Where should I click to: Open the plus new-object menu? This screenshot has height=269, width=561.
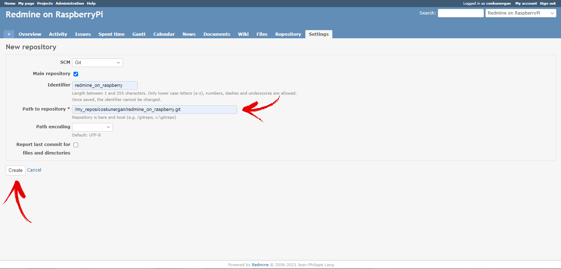coord(9,34)
